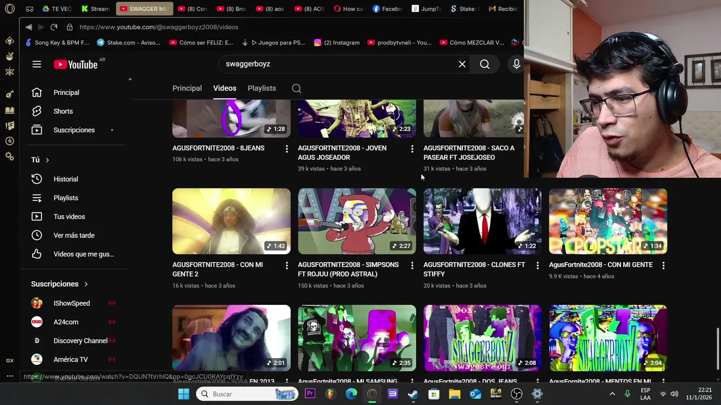
Task: Open the Playlists channel tab
Action: (x=262, y=88)
